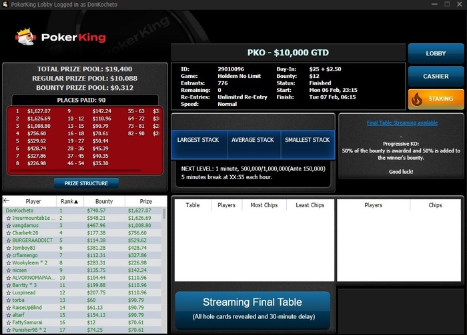Star the player altarf
Image resolution: width=467 pixels, height=335 pixels.
(x=9, y=315)
